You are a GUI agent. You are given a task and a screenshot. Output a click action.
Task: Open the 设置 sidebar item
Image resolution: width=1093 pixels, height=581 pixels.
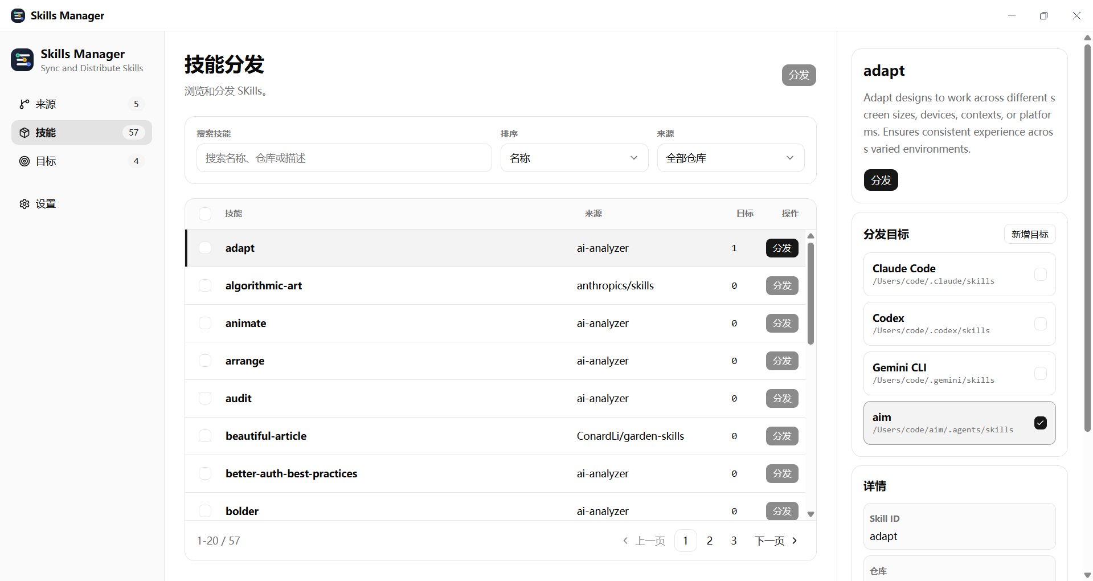coord(81,204)
